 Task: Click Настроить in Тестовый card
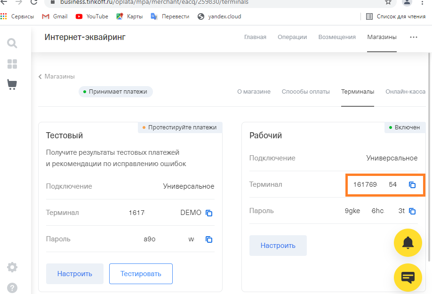pyautogui.click(x=75, y=274)
